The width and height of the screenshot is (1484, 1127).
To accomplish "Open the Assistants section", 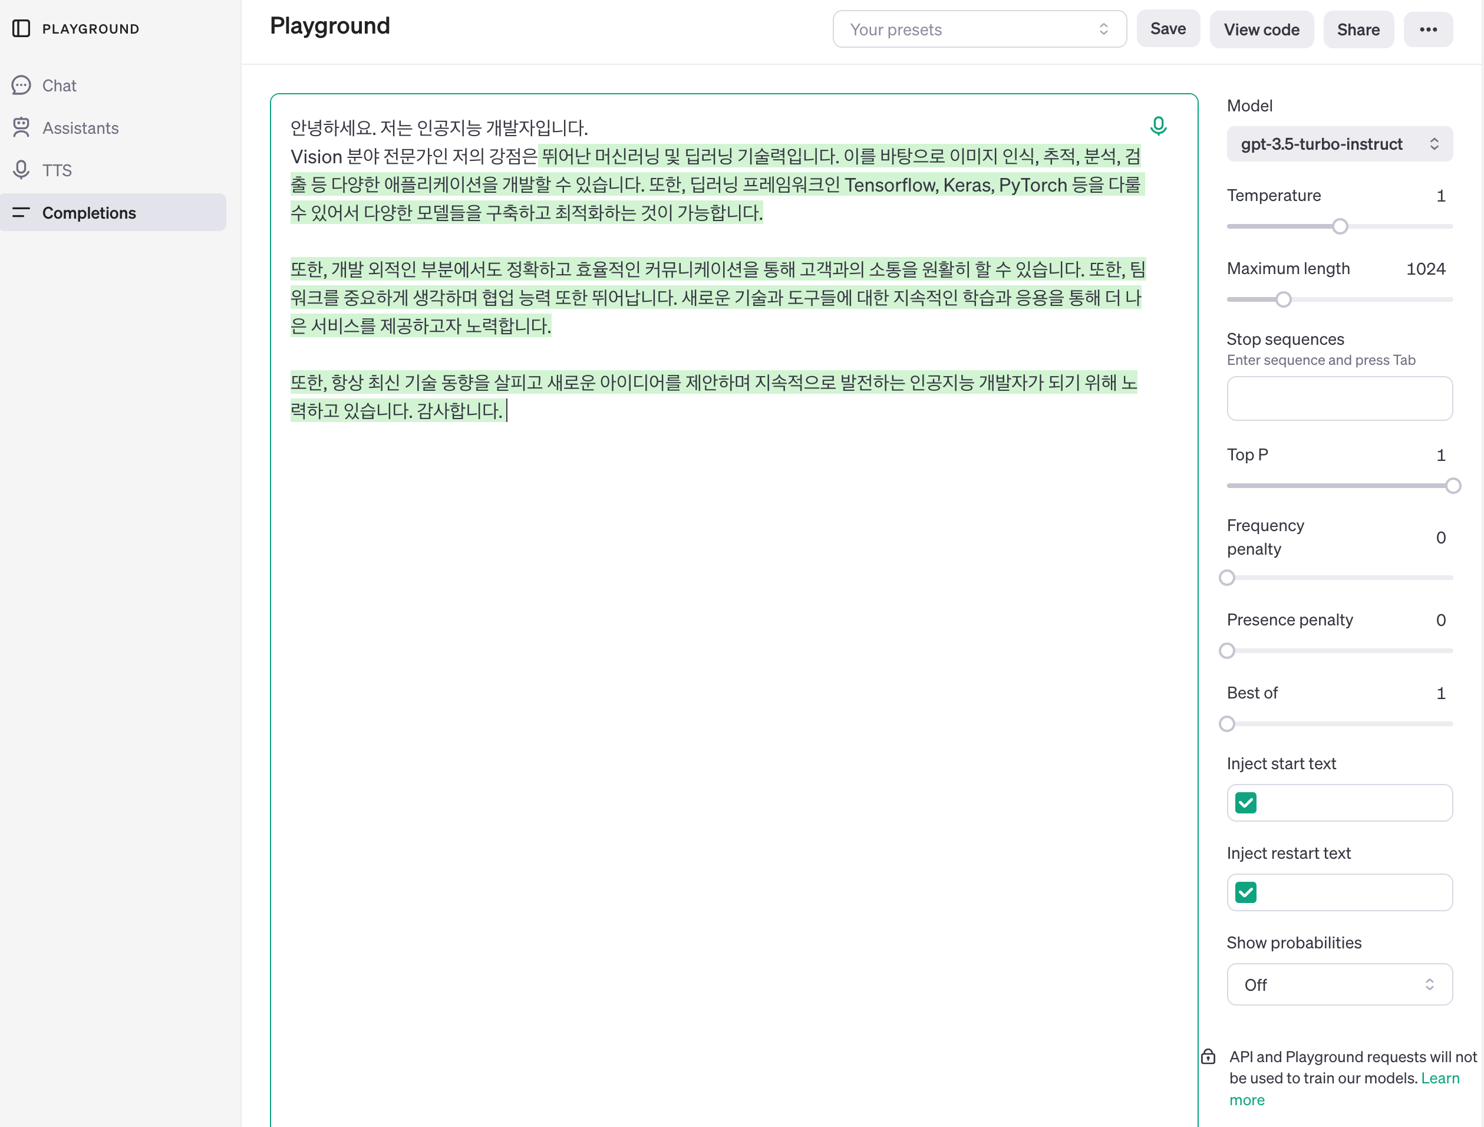I will tap(81, 127).
